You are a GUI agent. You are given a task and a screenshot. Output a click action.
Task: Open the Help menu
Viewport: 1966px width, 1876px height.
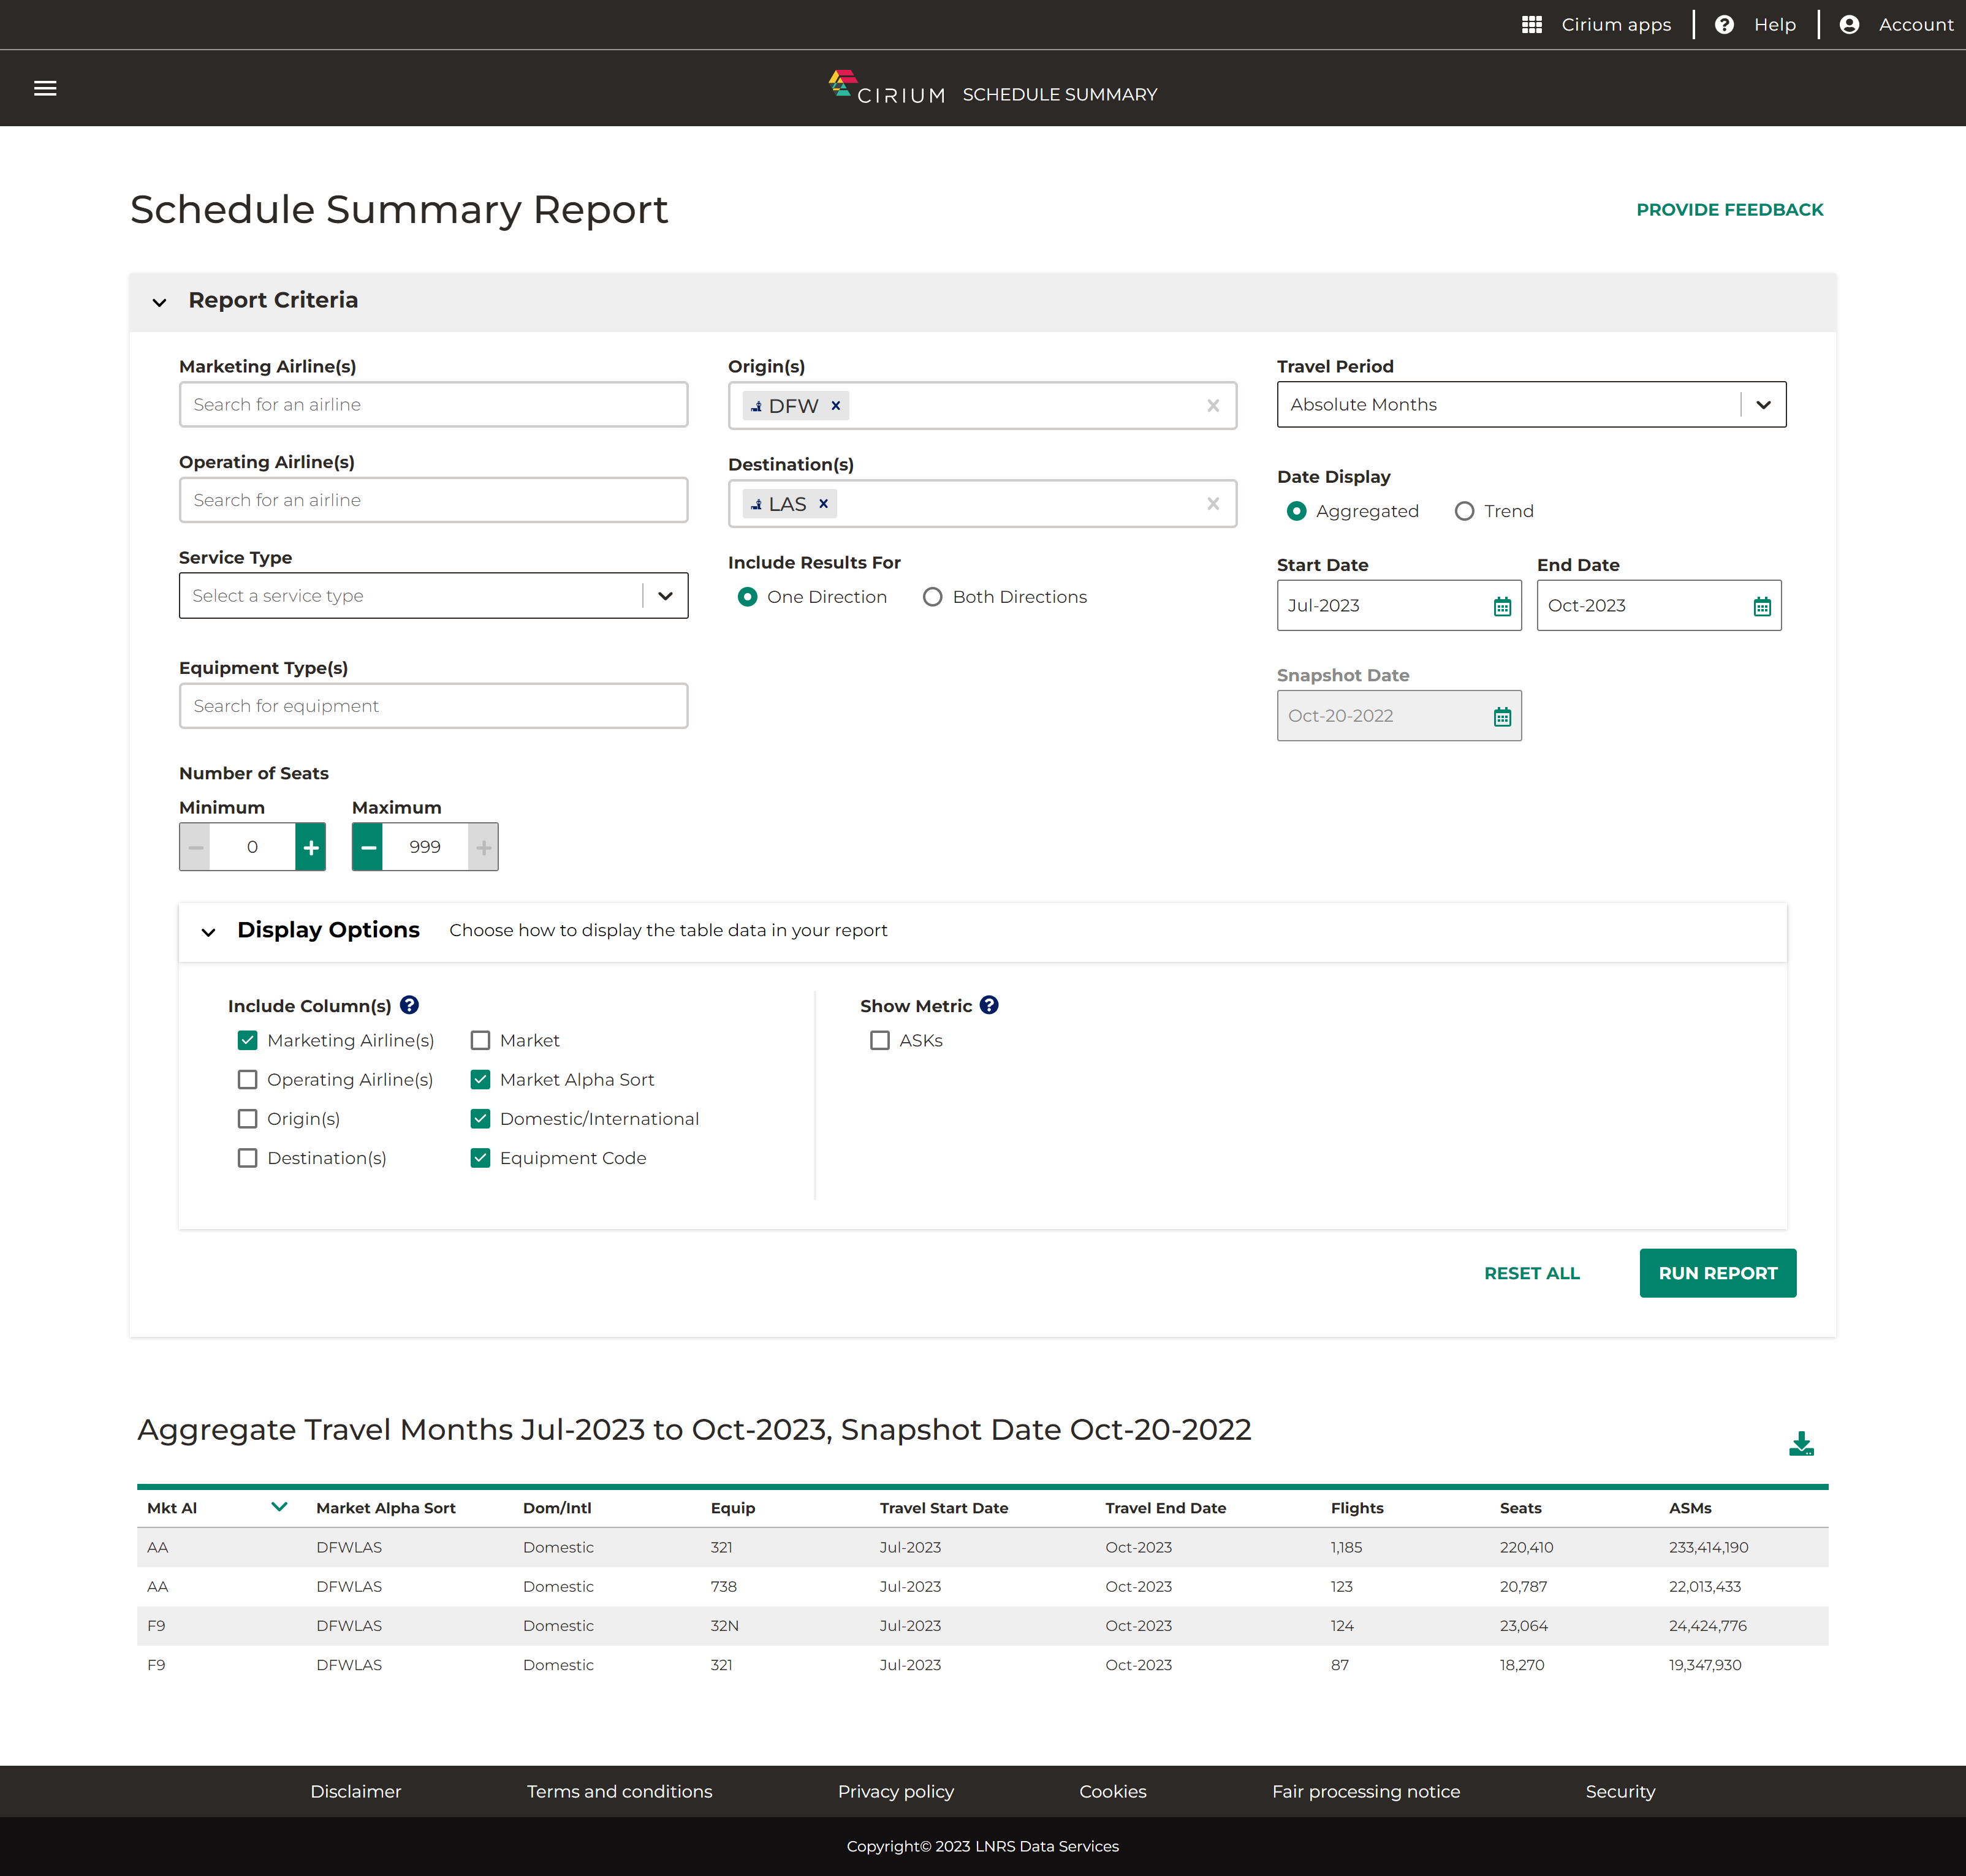[1755, 24]
